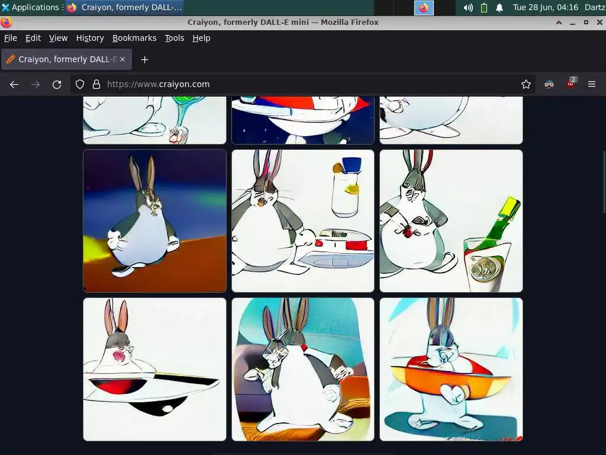The image size is (606, 455).
Task: Open the bunny on blue-orange background image
Action: click(154, 220)
